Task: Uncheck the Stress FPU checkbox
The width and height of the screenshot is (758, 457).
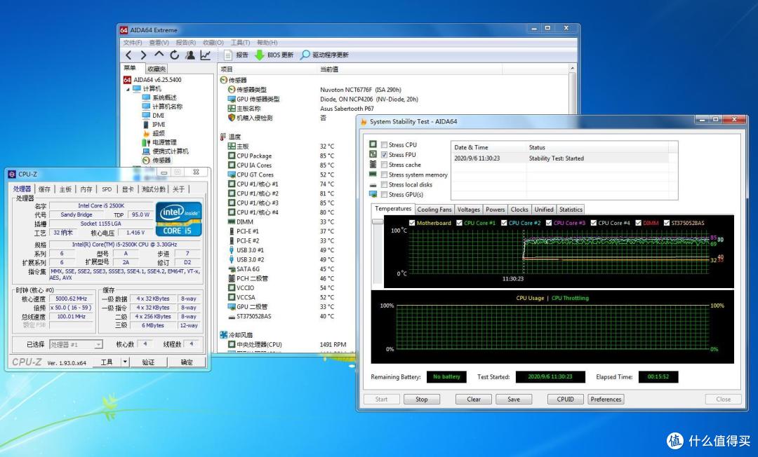Action: [384, 155]
